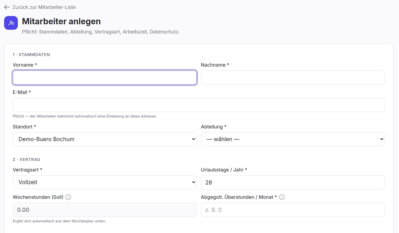Show info tooltip for Wochenstunden (Soll)

coord(68,197)
